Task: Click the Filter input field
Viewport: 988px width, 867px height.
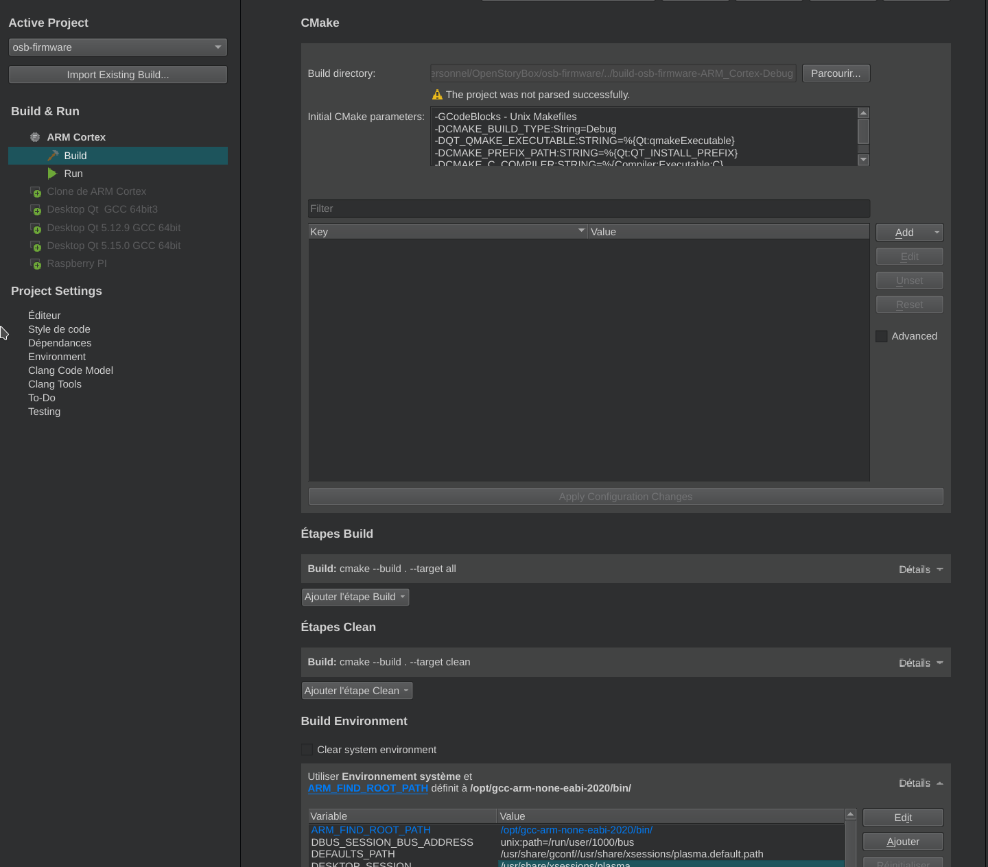Action: (x=589, y=209)
